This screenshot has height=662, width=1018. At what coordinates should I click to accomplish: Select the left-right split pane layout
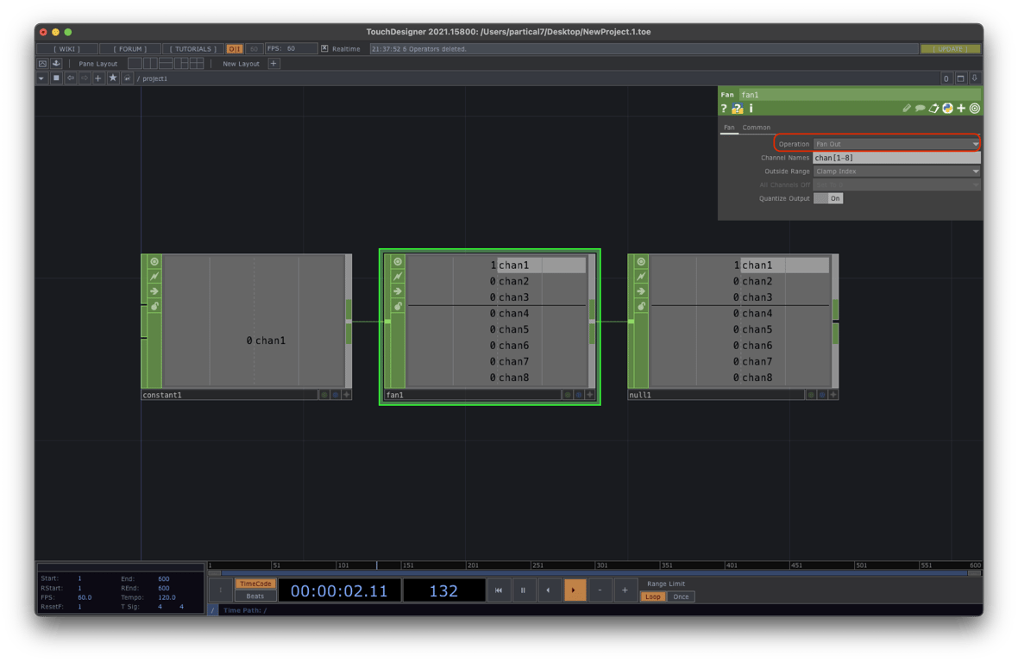[x=150, y=64]
